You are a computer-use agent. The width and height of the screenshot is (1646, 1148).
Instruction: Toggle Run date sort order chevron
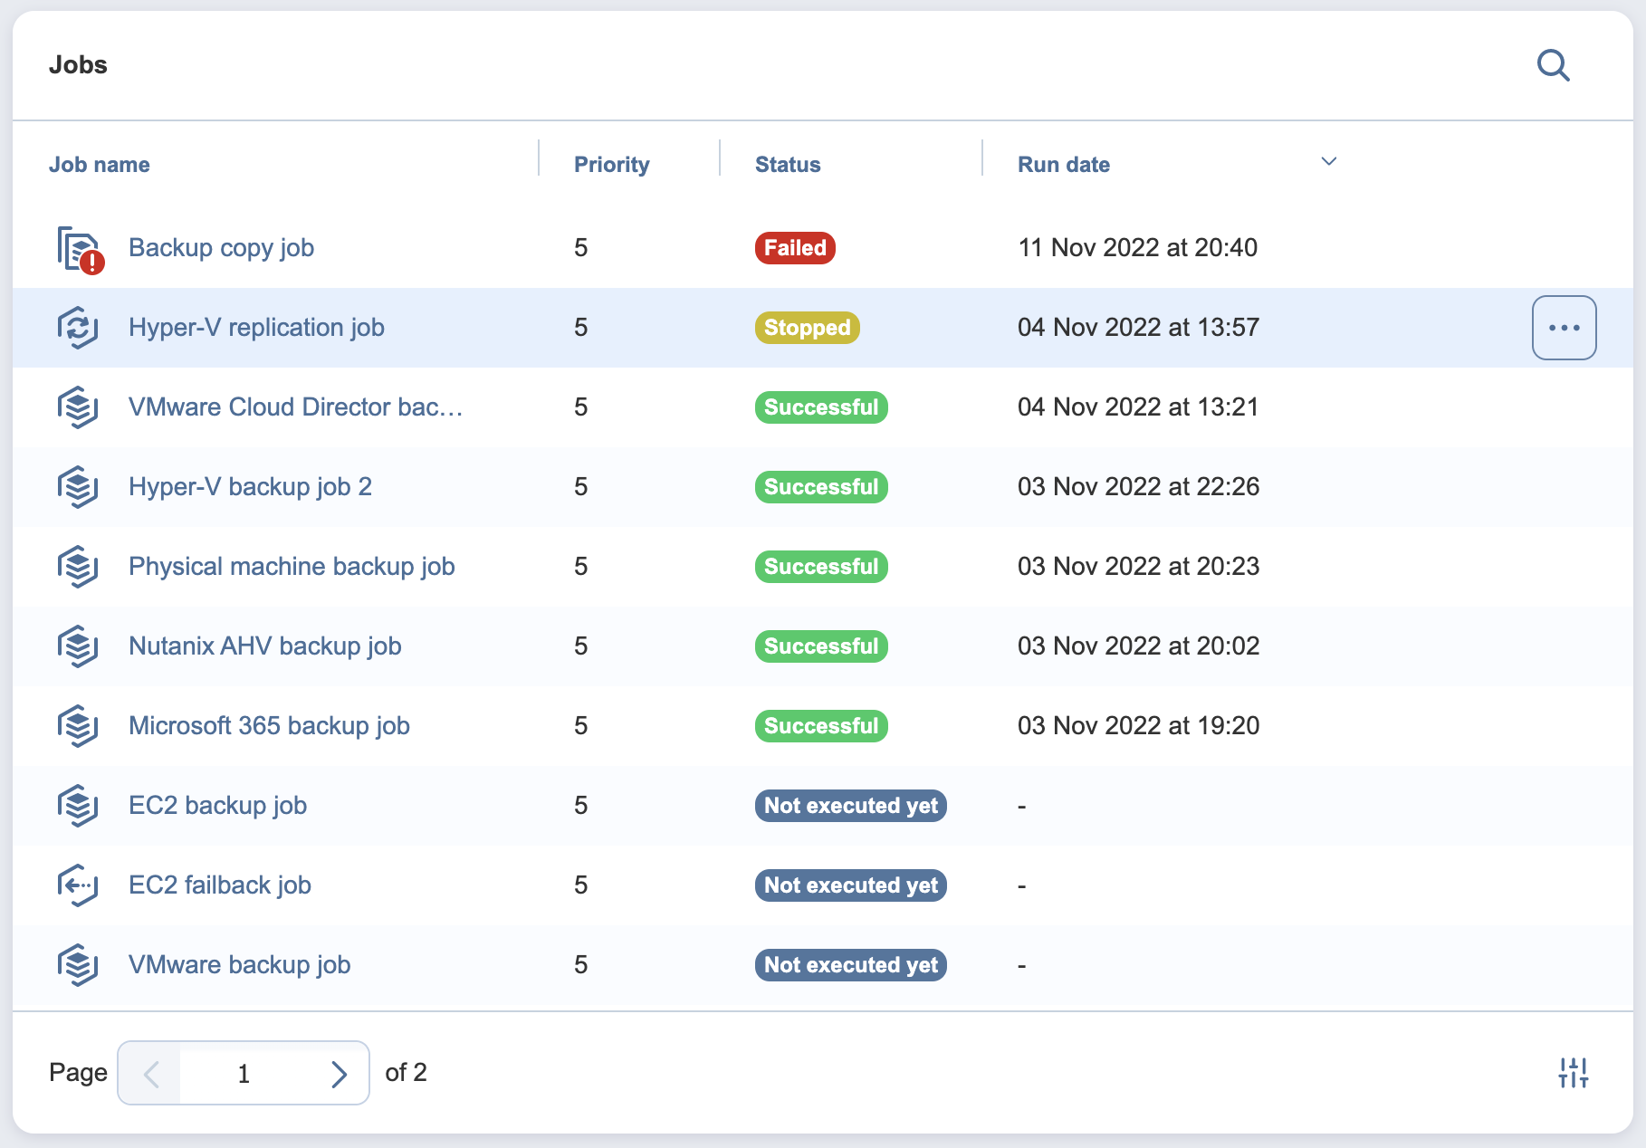1328,161
